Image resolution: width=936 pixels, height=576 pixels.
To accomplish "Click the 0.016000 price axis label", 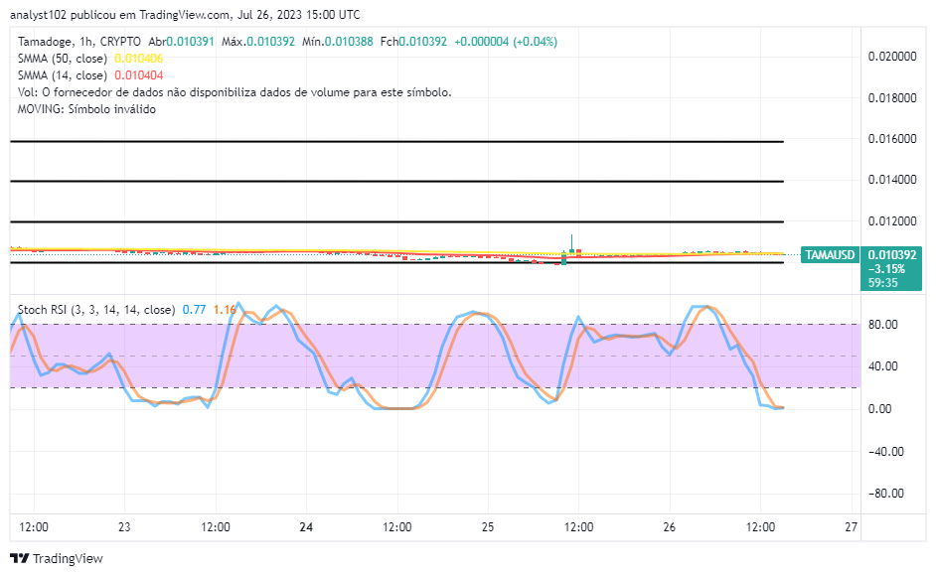I will [892, 138].
